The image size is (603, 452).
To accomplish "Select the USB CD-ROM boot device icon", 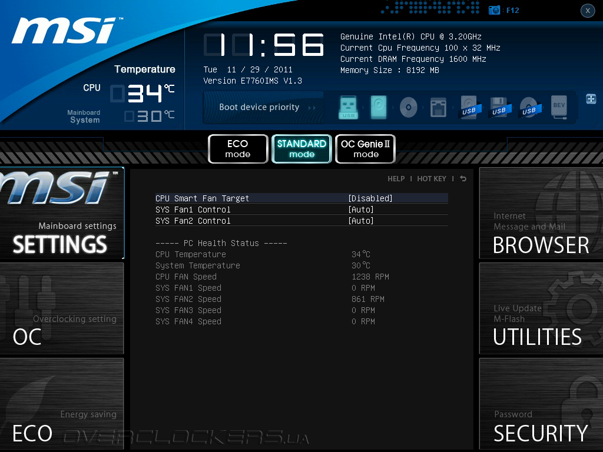I will click(x=529, y=108).
